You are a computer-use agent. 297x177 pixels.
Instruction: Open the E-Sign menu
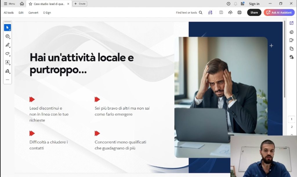(x=47, y=12)
